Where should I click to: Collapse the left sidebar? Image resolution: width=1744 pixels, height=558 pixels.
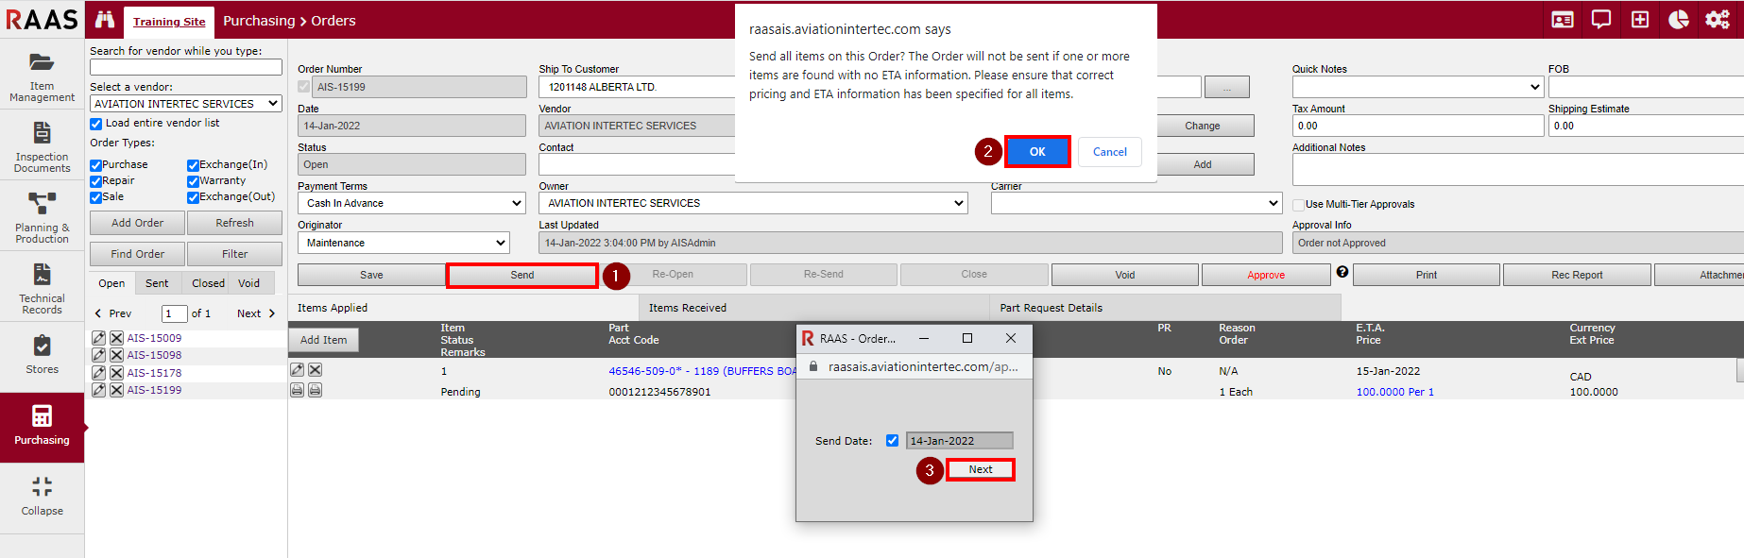pyautogui.click(x=42, y=496)
